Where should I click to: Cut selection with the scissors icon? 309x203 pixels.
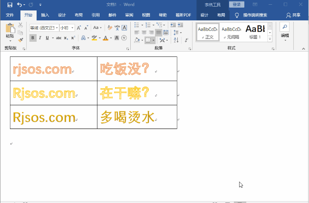(20, 25)
